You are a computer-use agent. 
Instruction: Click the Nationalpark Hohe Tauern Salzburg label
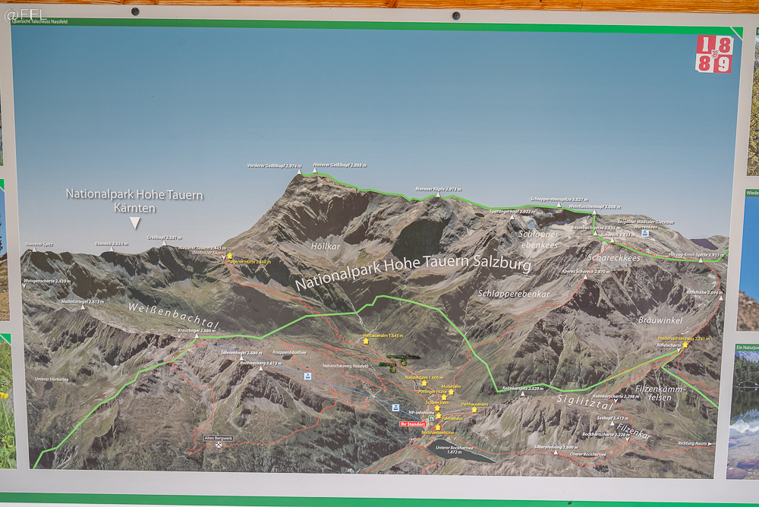point(413,272)
